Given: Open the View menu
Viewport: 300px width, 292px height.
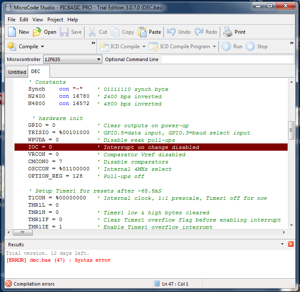Looking at the screenshot, I should tap(38, 20).
